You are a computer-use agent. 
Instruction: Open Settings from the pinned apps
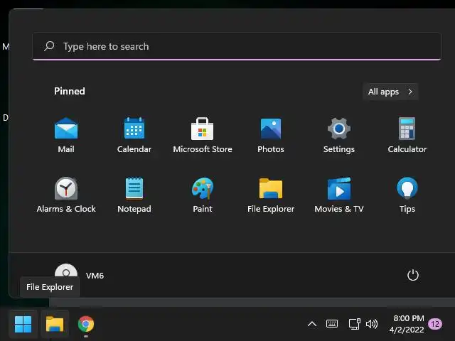click(339, 135)
